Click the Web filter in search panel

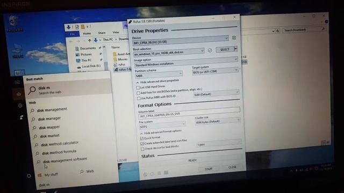click(x=87, y=172)
